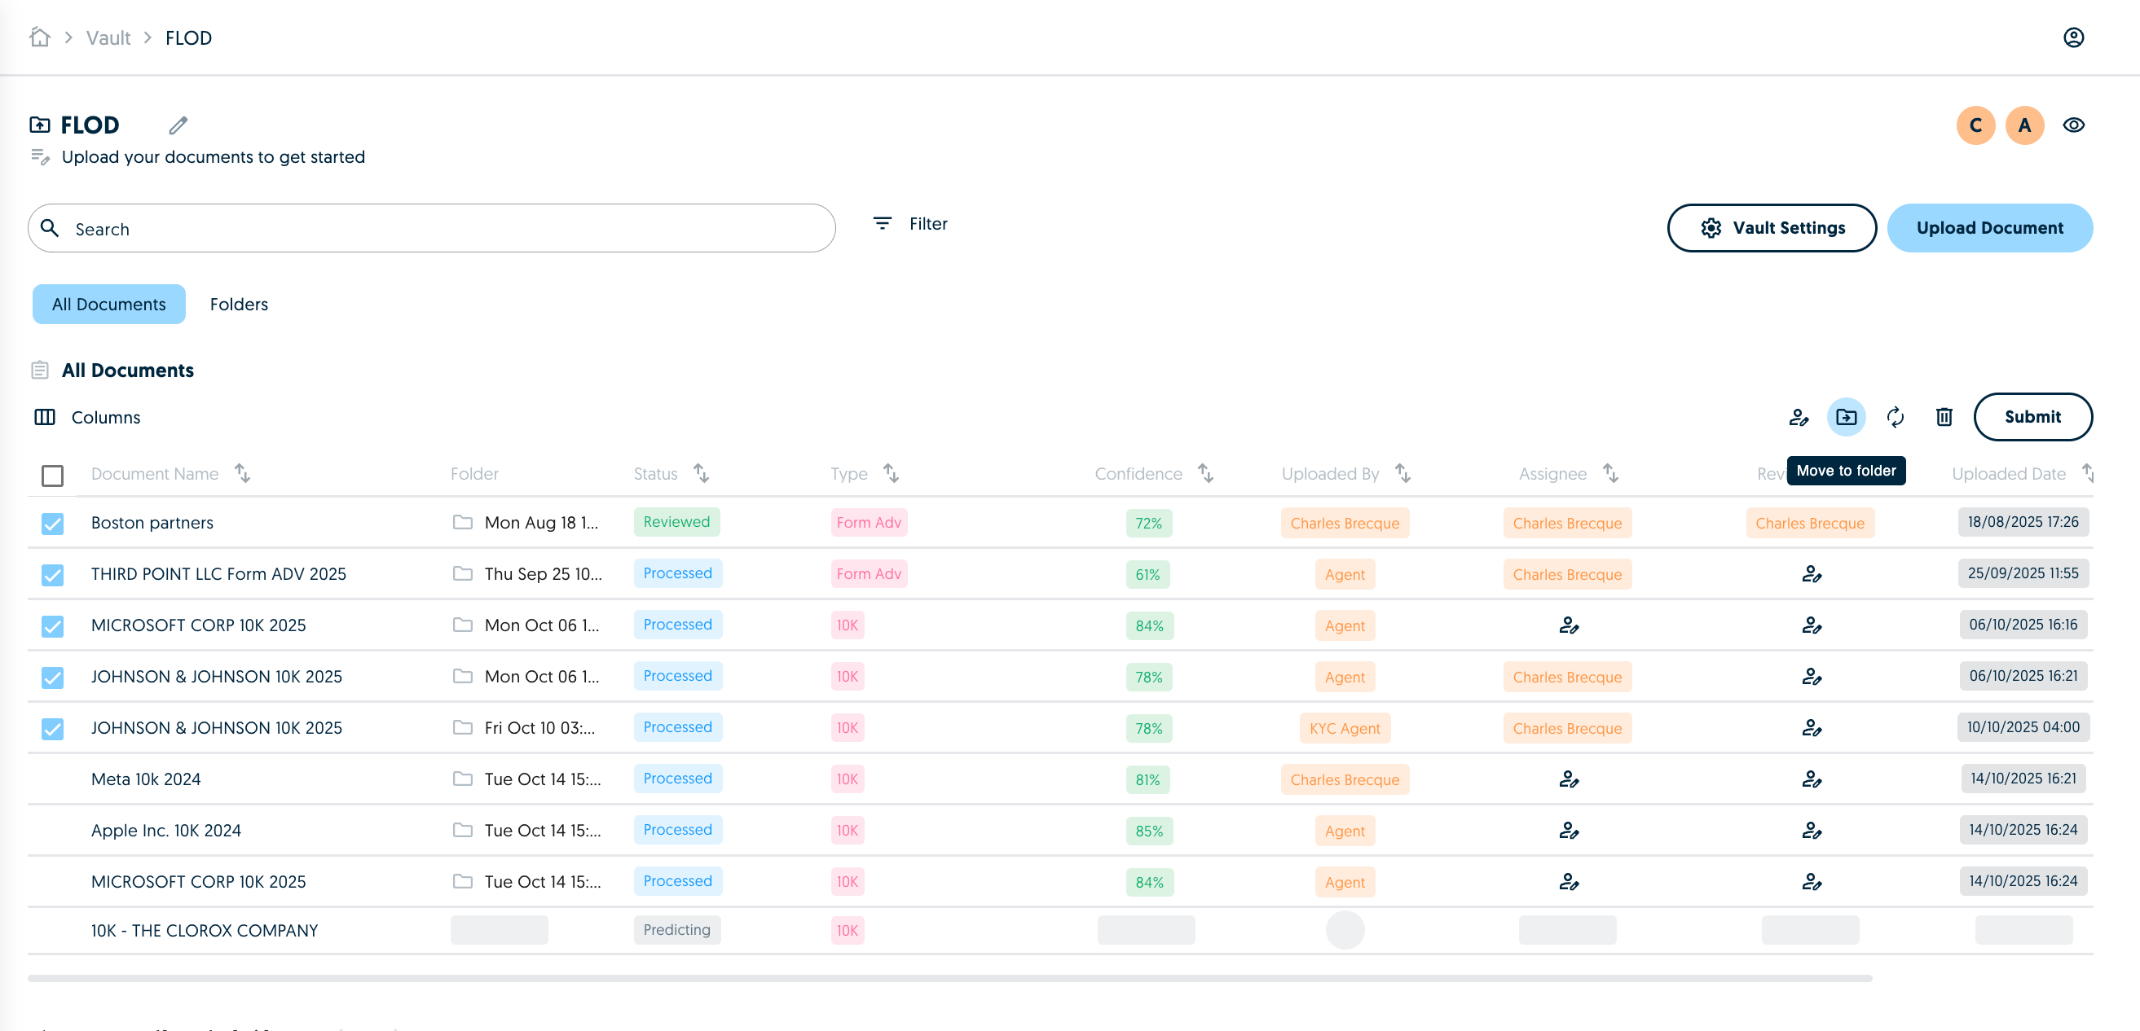Viewport: 2140px width, 1031px height.
Task: Edit vault name with pencil icon
Action: click(x=178, y=125)
